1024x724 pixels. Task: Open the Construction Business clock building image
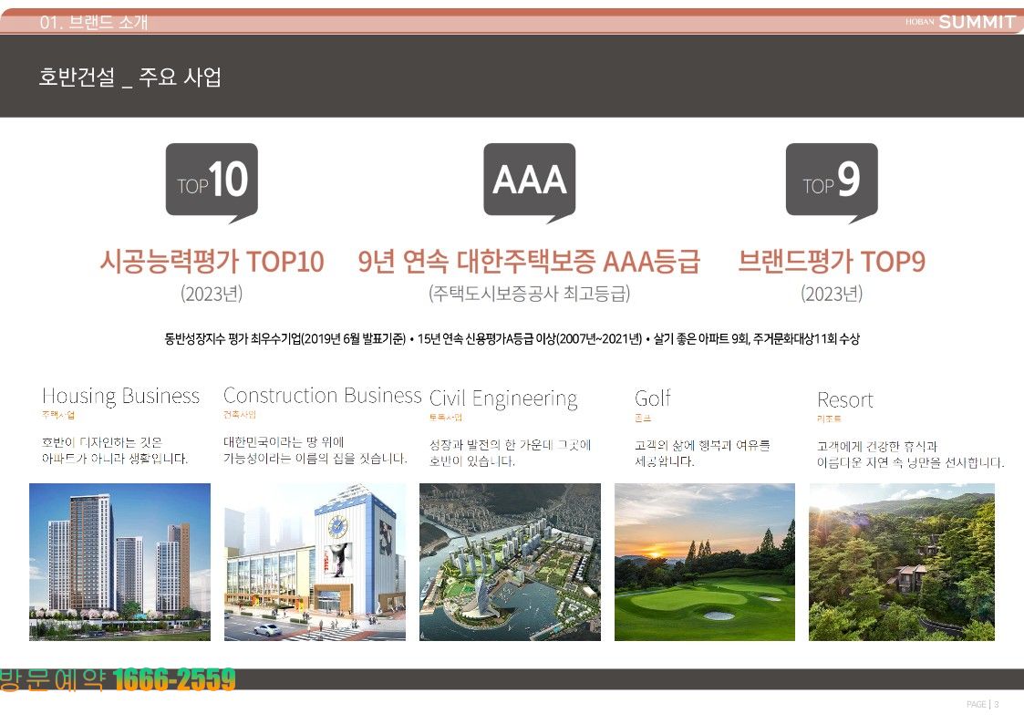[315, 562]
